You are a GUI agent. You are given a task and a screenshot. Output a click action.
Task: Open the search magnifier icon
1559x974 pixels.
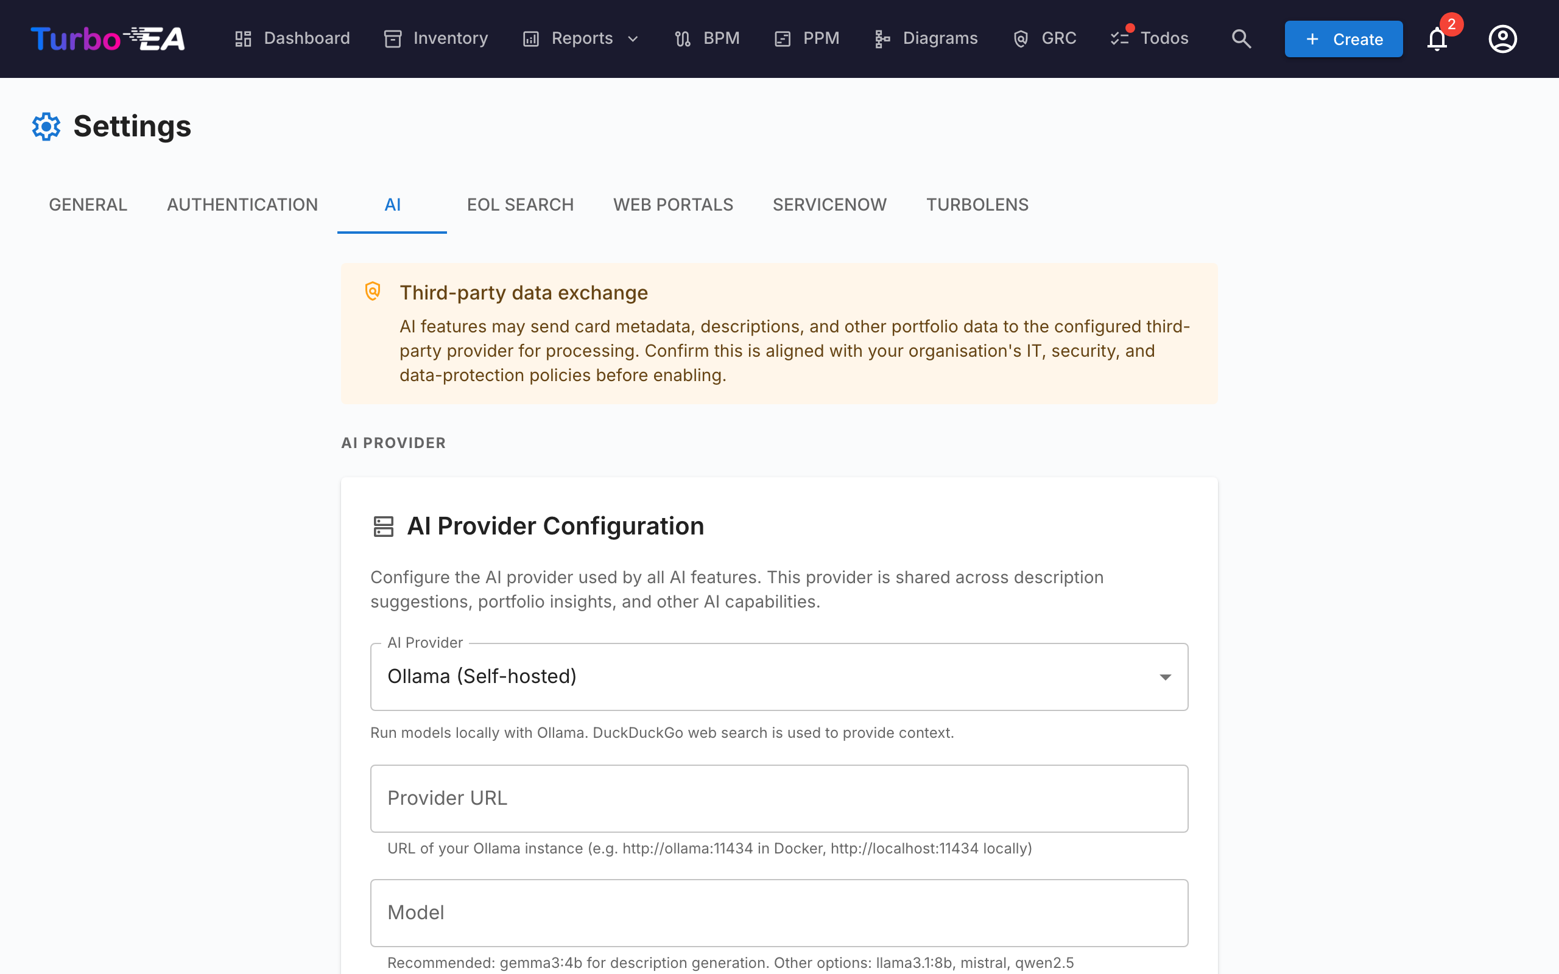point(1241,38)
